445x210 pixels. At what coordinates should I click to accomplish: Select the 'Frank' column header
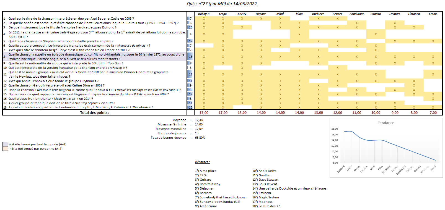coord(433,14)
